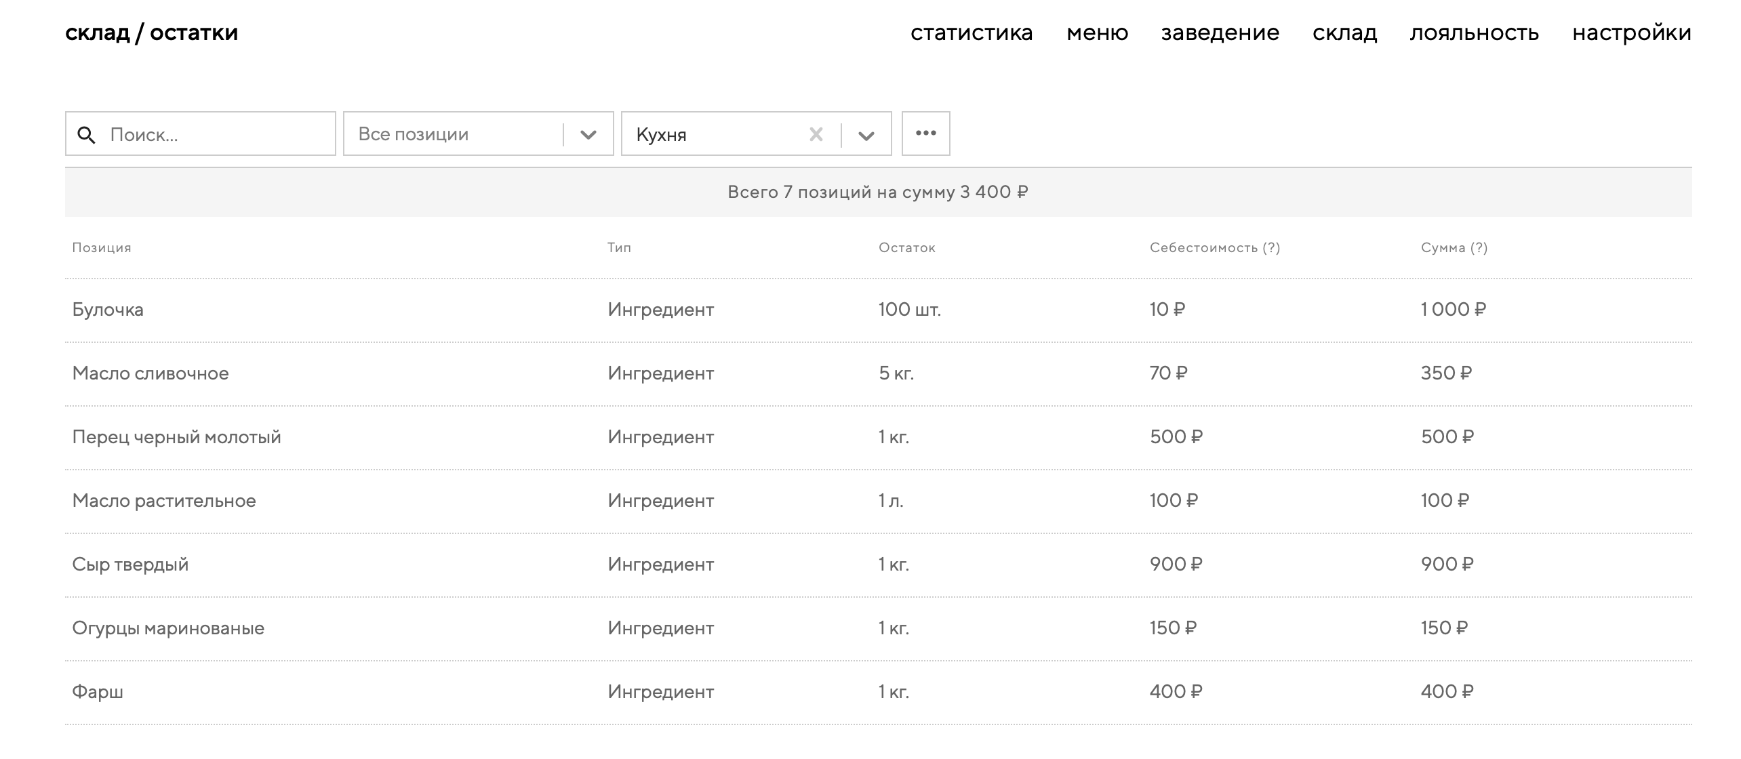Viewport: 1741px width, 759px height.
Task: Expand the Кухня warehouse dropdown arrow
Action: click(866, 136)
